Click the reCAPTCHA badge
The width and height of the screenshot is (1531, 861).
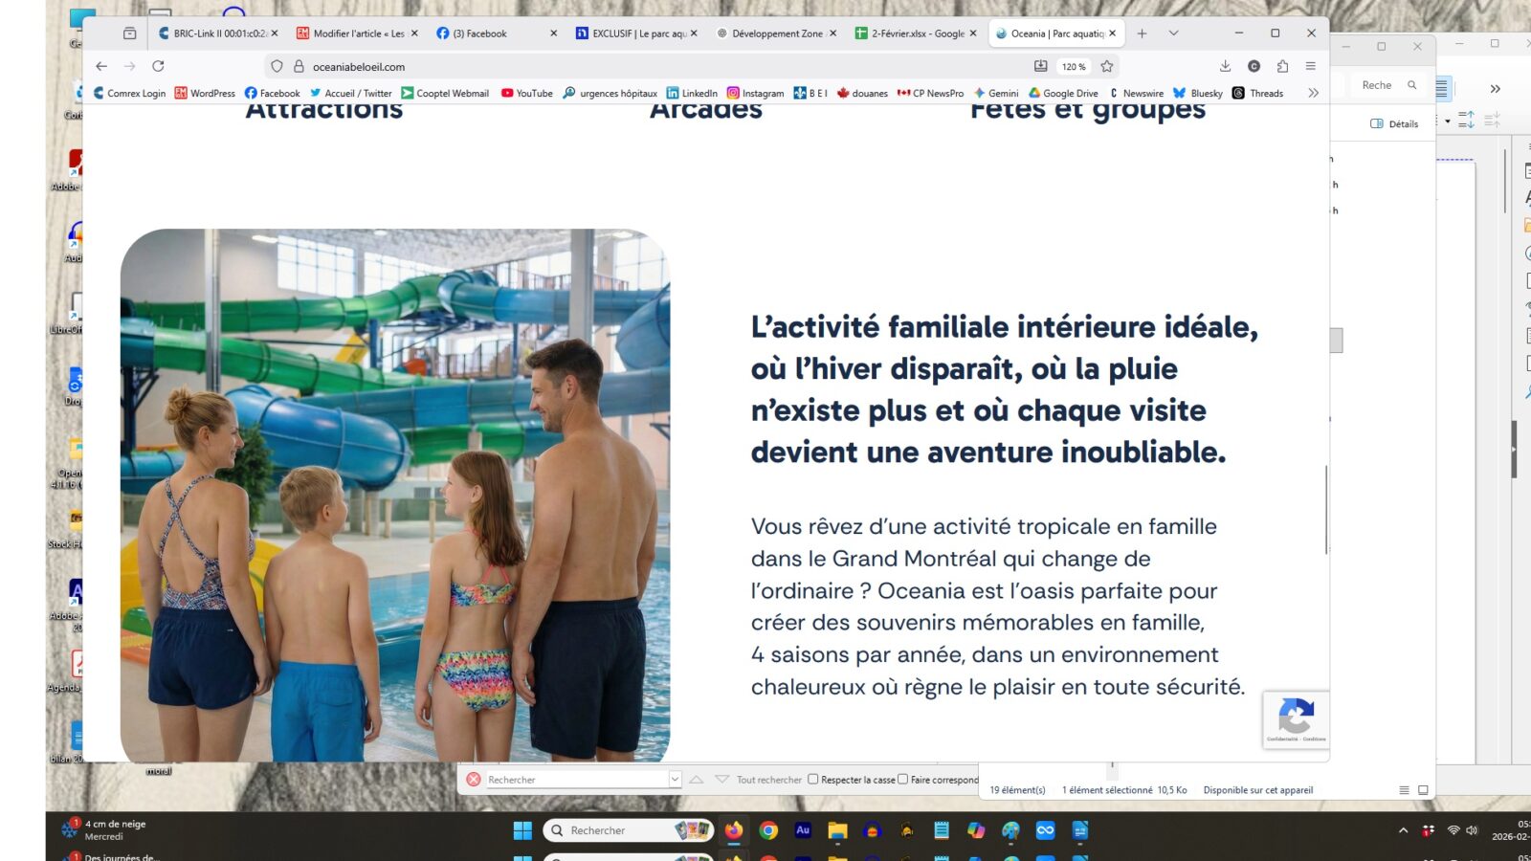tap(1296, 718)
